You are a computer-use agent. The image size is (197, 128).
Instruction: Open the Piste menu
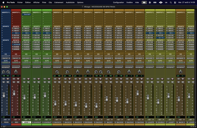pyautogui.click(x=44, y=2)
